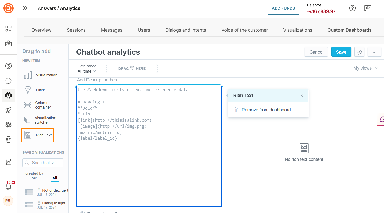Select the all tab for saved visualizations

(x=55, y=178)
